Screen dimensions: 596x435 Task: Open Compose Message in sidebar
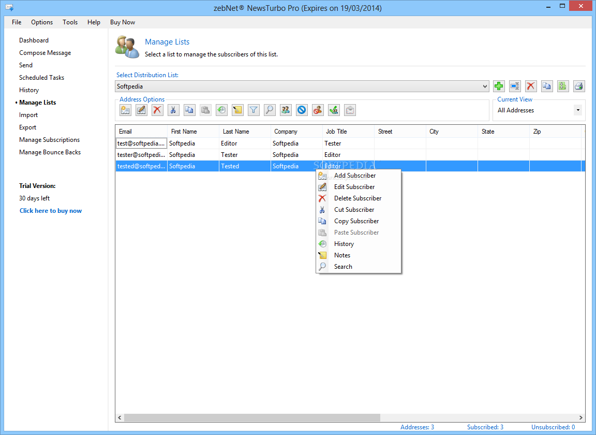pyautogui.click(x=45, y=53)
